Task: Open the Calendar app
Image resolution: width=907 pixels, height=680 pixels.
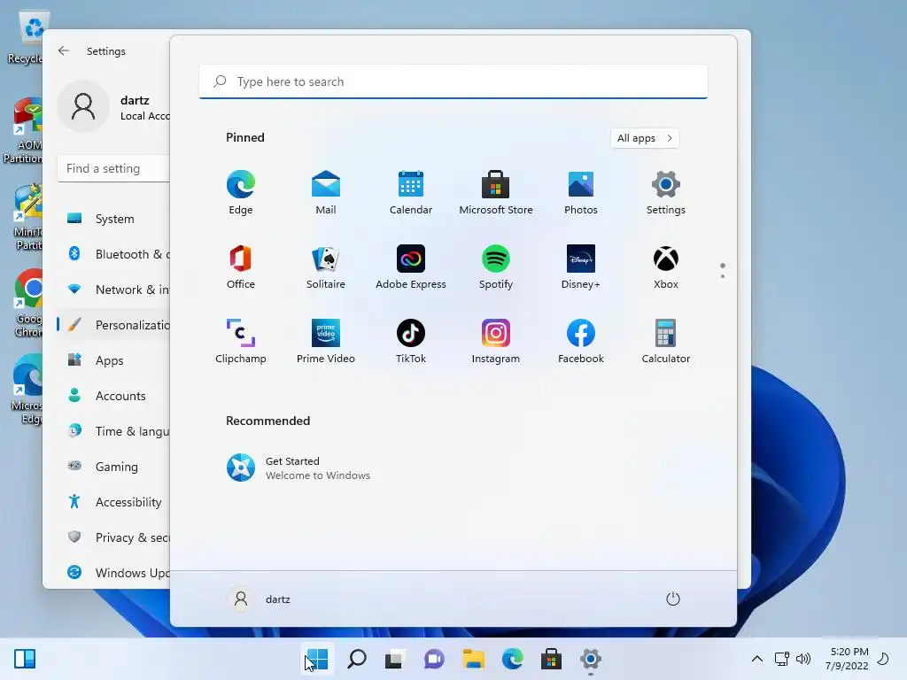Action: (411, 193)
